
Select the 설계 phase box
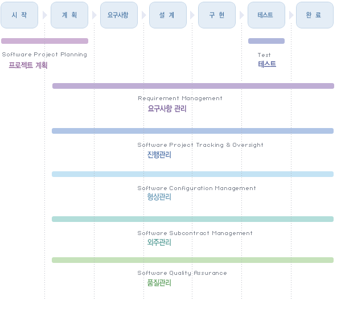click(168, 15)
